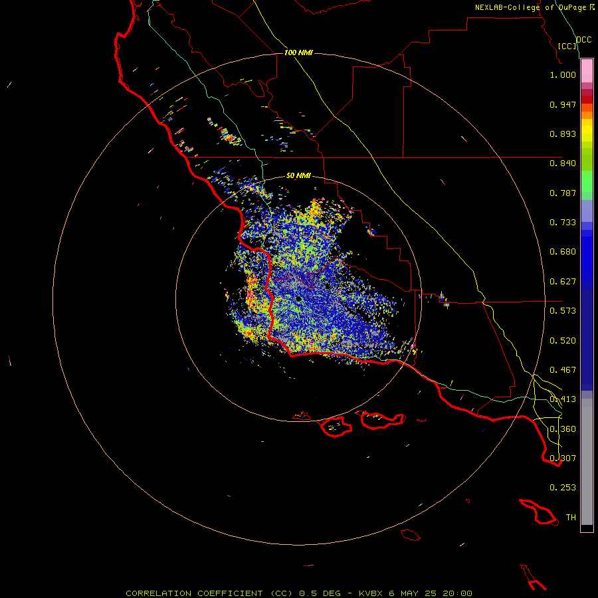The image size is (598, 598).
Task: Select the 0.627 scale value
Action: 563,282
